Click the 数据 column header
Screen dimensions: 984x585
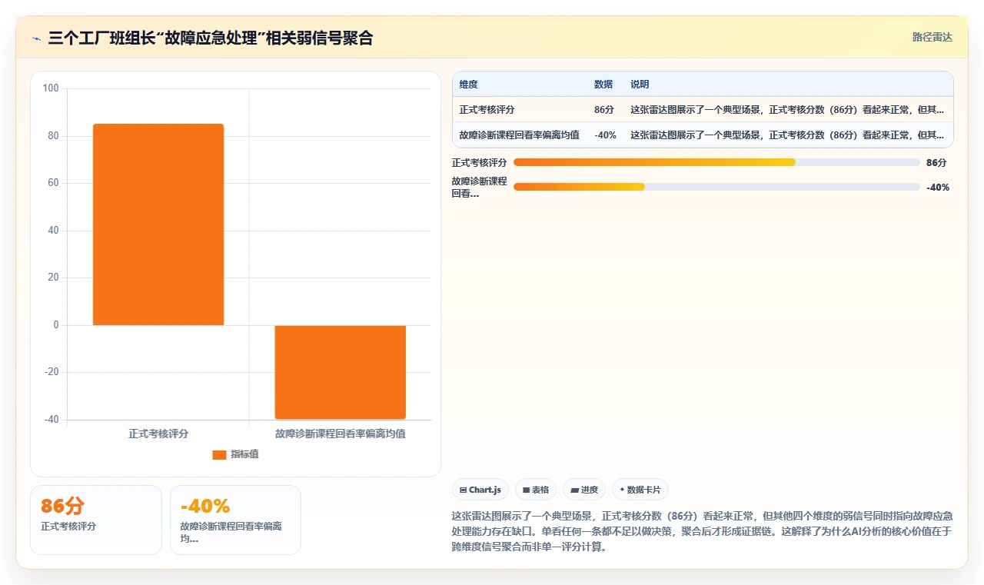(x=603, y=85)
